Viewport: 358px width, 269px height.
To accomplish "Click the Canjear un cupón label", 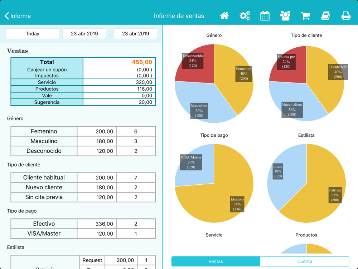I will tap(47, 70).
